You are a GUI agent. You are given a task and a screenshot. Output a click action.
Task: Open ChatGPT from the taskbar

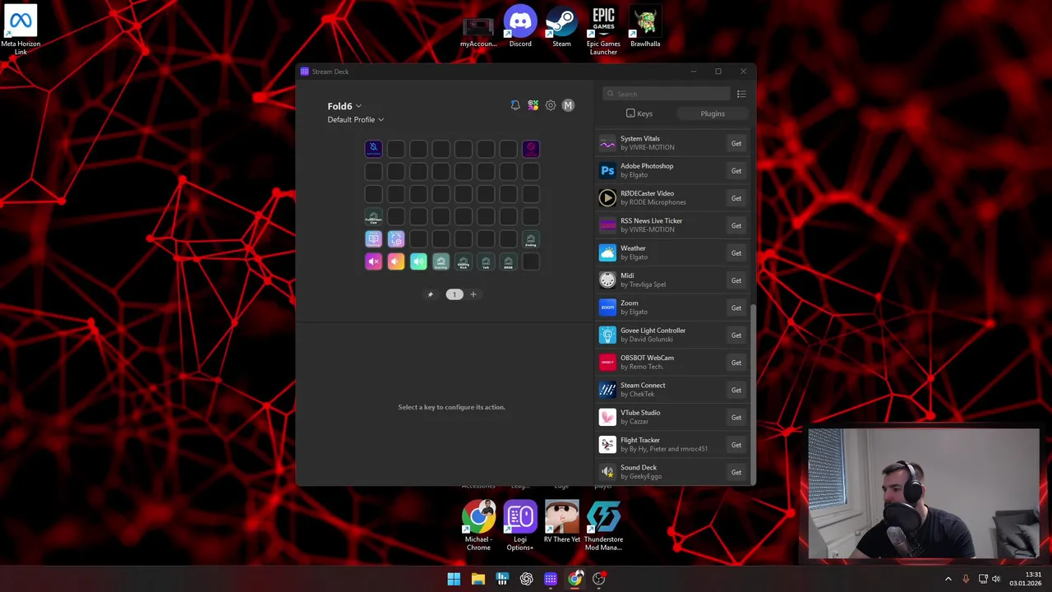526,579
